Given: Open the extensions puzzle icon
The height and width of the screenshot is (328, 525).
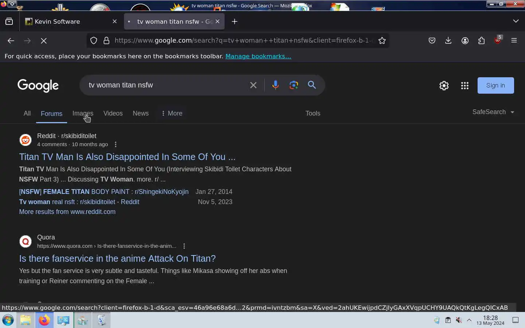Looking at the screenshot, I should [x=481, y=40].
